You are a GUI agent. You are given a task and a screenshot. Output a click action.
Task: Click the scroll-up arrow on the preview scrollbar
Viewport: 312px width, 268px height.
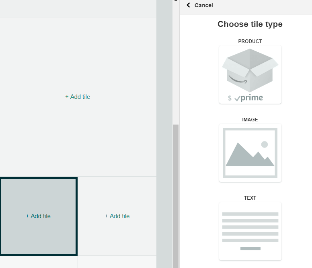(x=176, y=0)
